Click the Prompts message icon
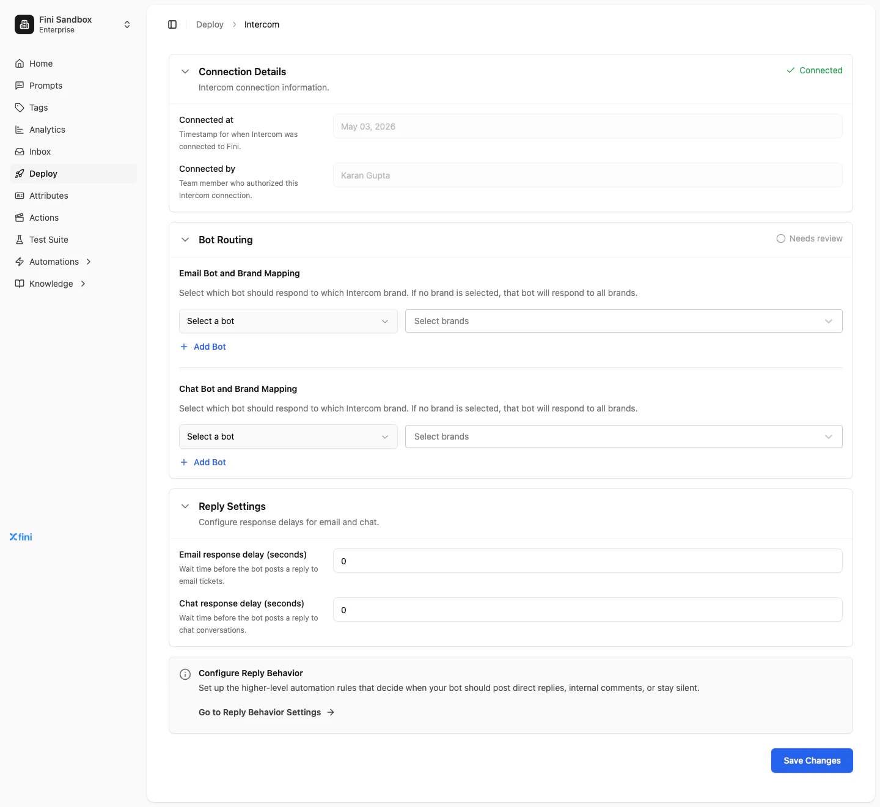The height and width of the screenshot is (807, 880). (20, 86)
